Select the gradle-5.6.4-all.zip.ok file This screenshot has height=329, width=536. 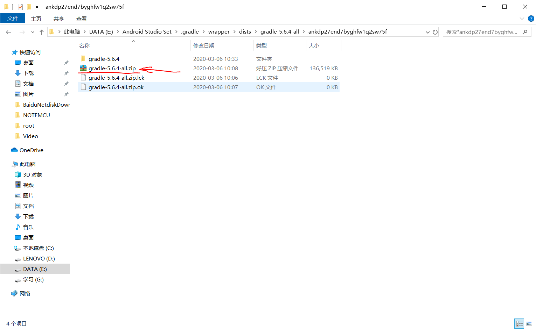(116, 87)
